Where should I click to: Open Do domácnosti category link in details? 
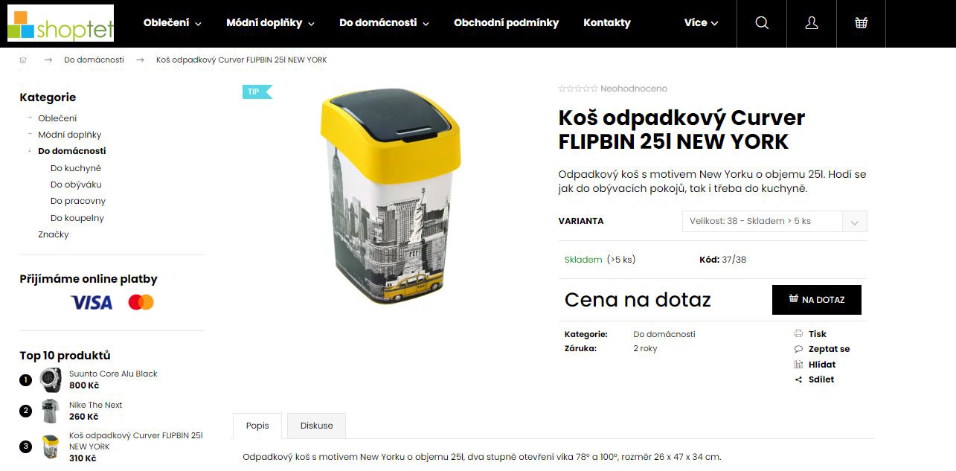click(664, 334)
